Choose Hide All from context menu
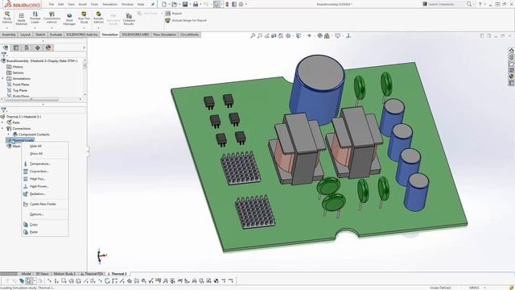Viewport: 515px width, 290px height. tap(35, 147)
